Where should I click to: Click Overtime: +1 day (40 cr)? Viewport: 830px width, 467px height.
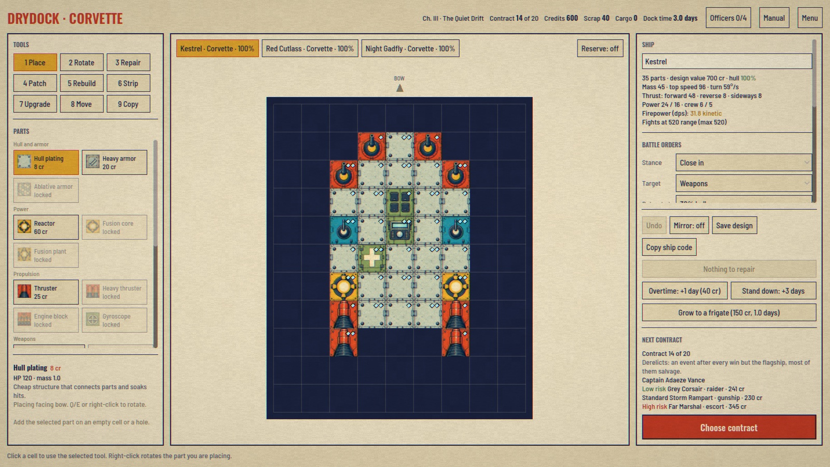point(685,291)
